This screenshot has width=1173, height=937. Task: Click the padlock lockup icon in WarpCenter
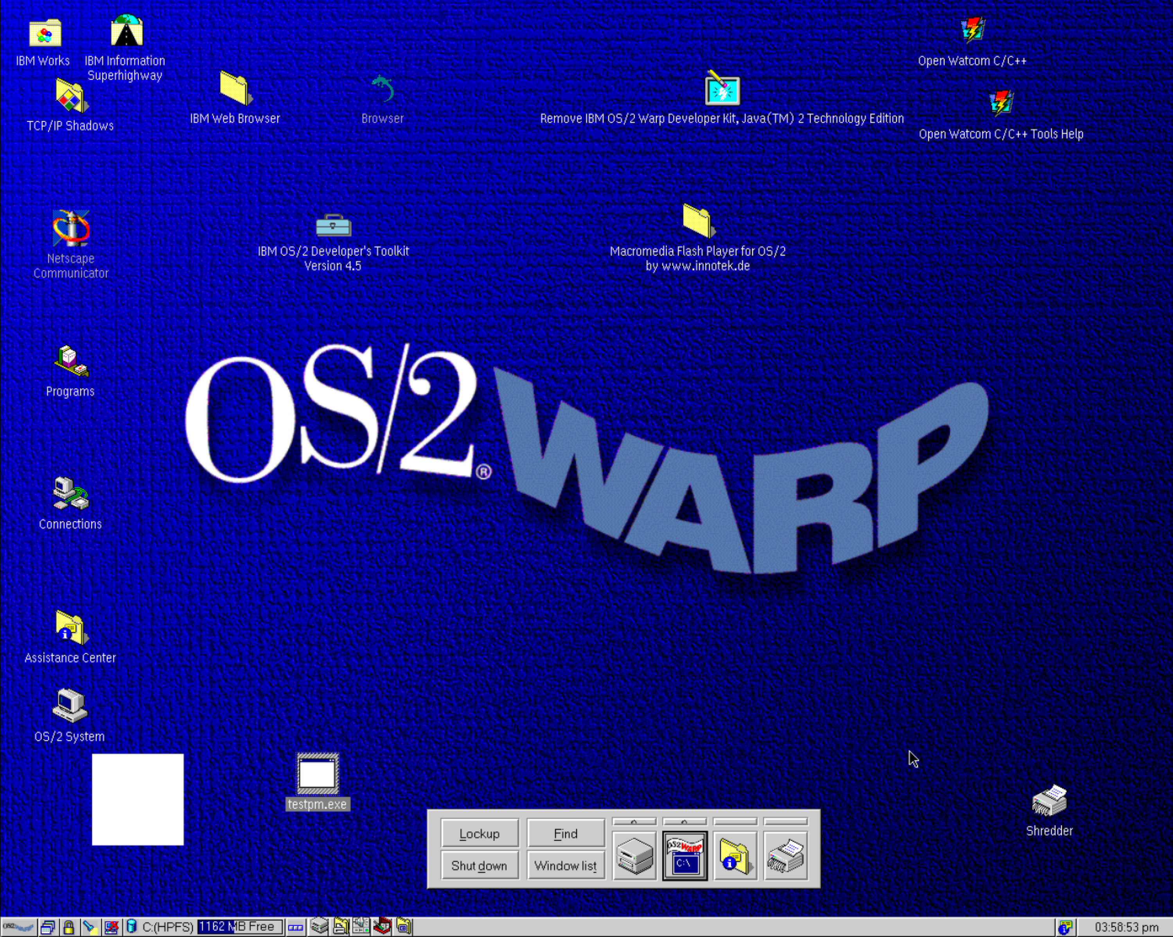tap(68, 927)
